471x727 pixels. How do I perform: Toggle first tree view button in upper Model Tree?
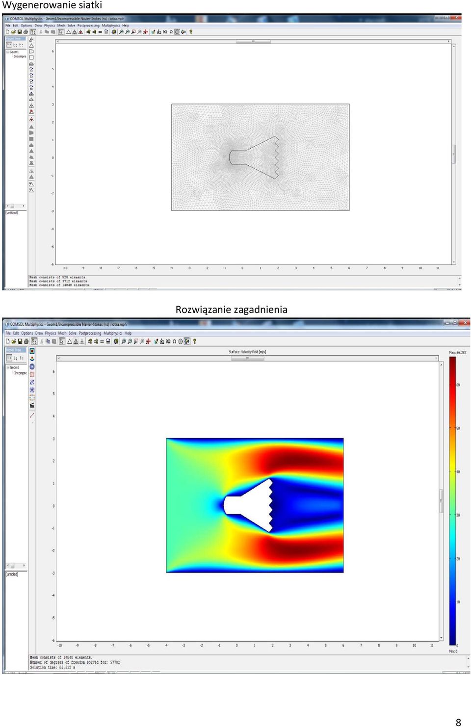(x=9, y=45)
